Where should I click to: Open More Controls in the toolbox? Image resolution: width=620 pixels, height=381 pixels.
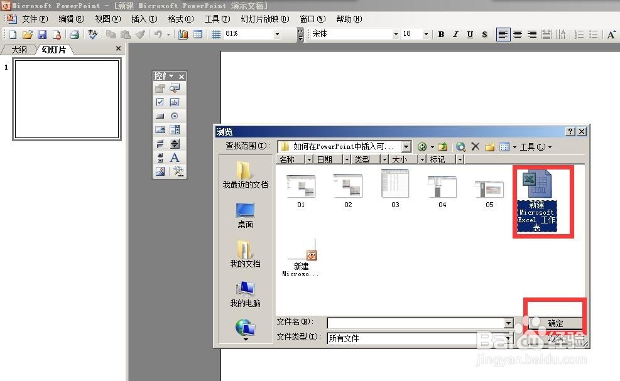click(178, 171)
